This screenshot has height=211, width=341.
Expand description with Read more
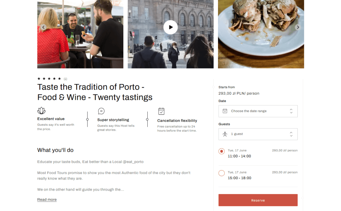pos(47,200)
